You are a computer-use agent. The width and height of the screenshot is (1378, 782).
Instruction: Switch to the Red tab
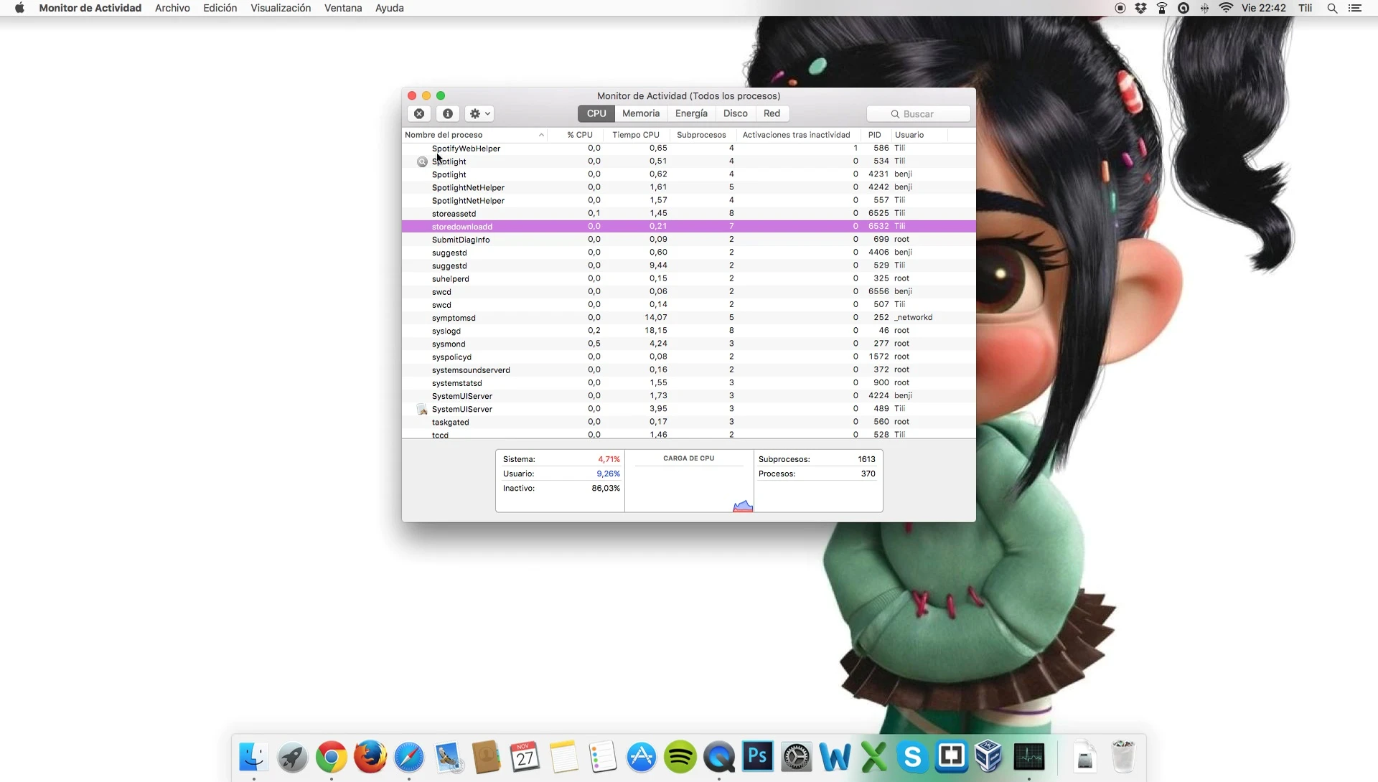(x=772, y=113)
